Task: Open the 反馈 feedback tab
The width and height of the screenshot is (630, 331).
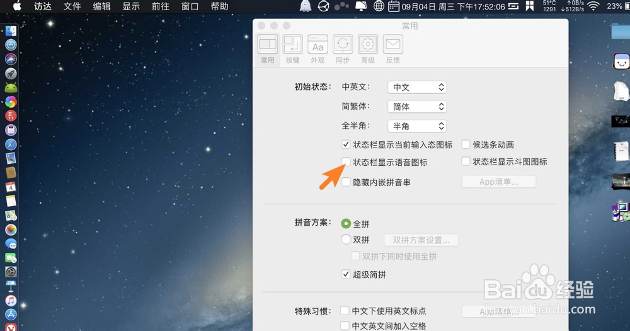Action: (392, 49)
